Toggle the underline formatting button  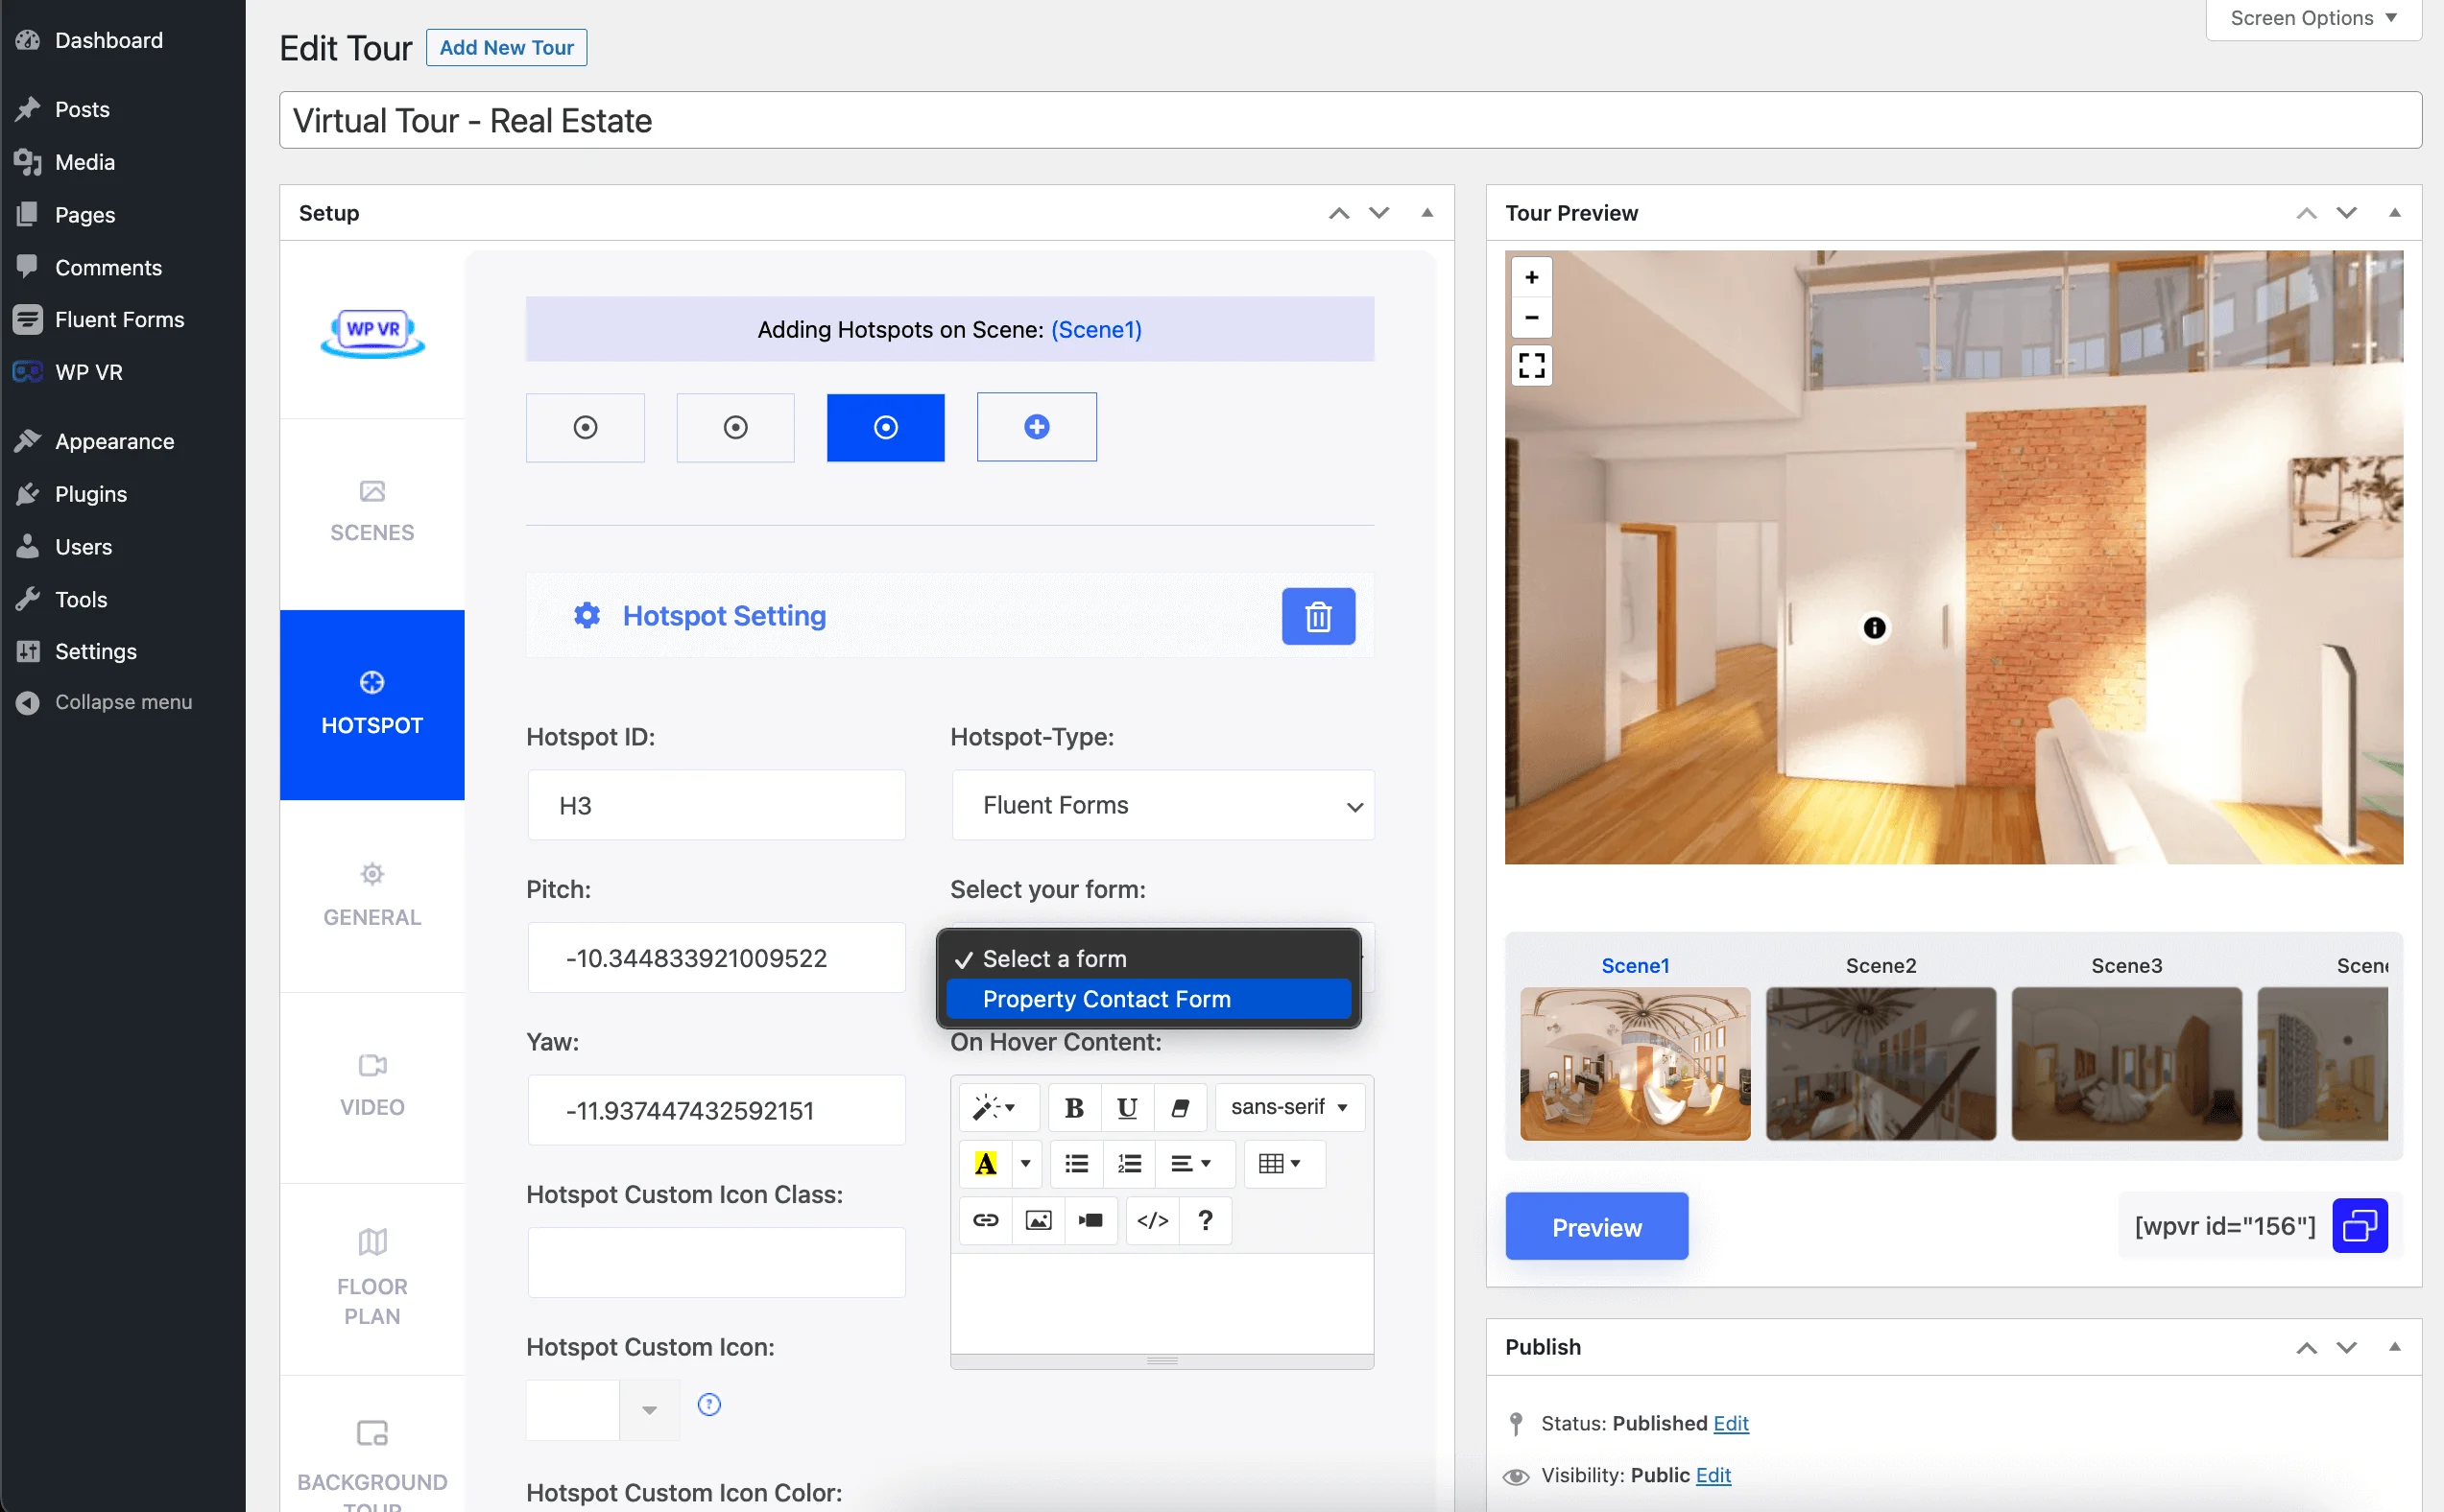[1126, 1104]
